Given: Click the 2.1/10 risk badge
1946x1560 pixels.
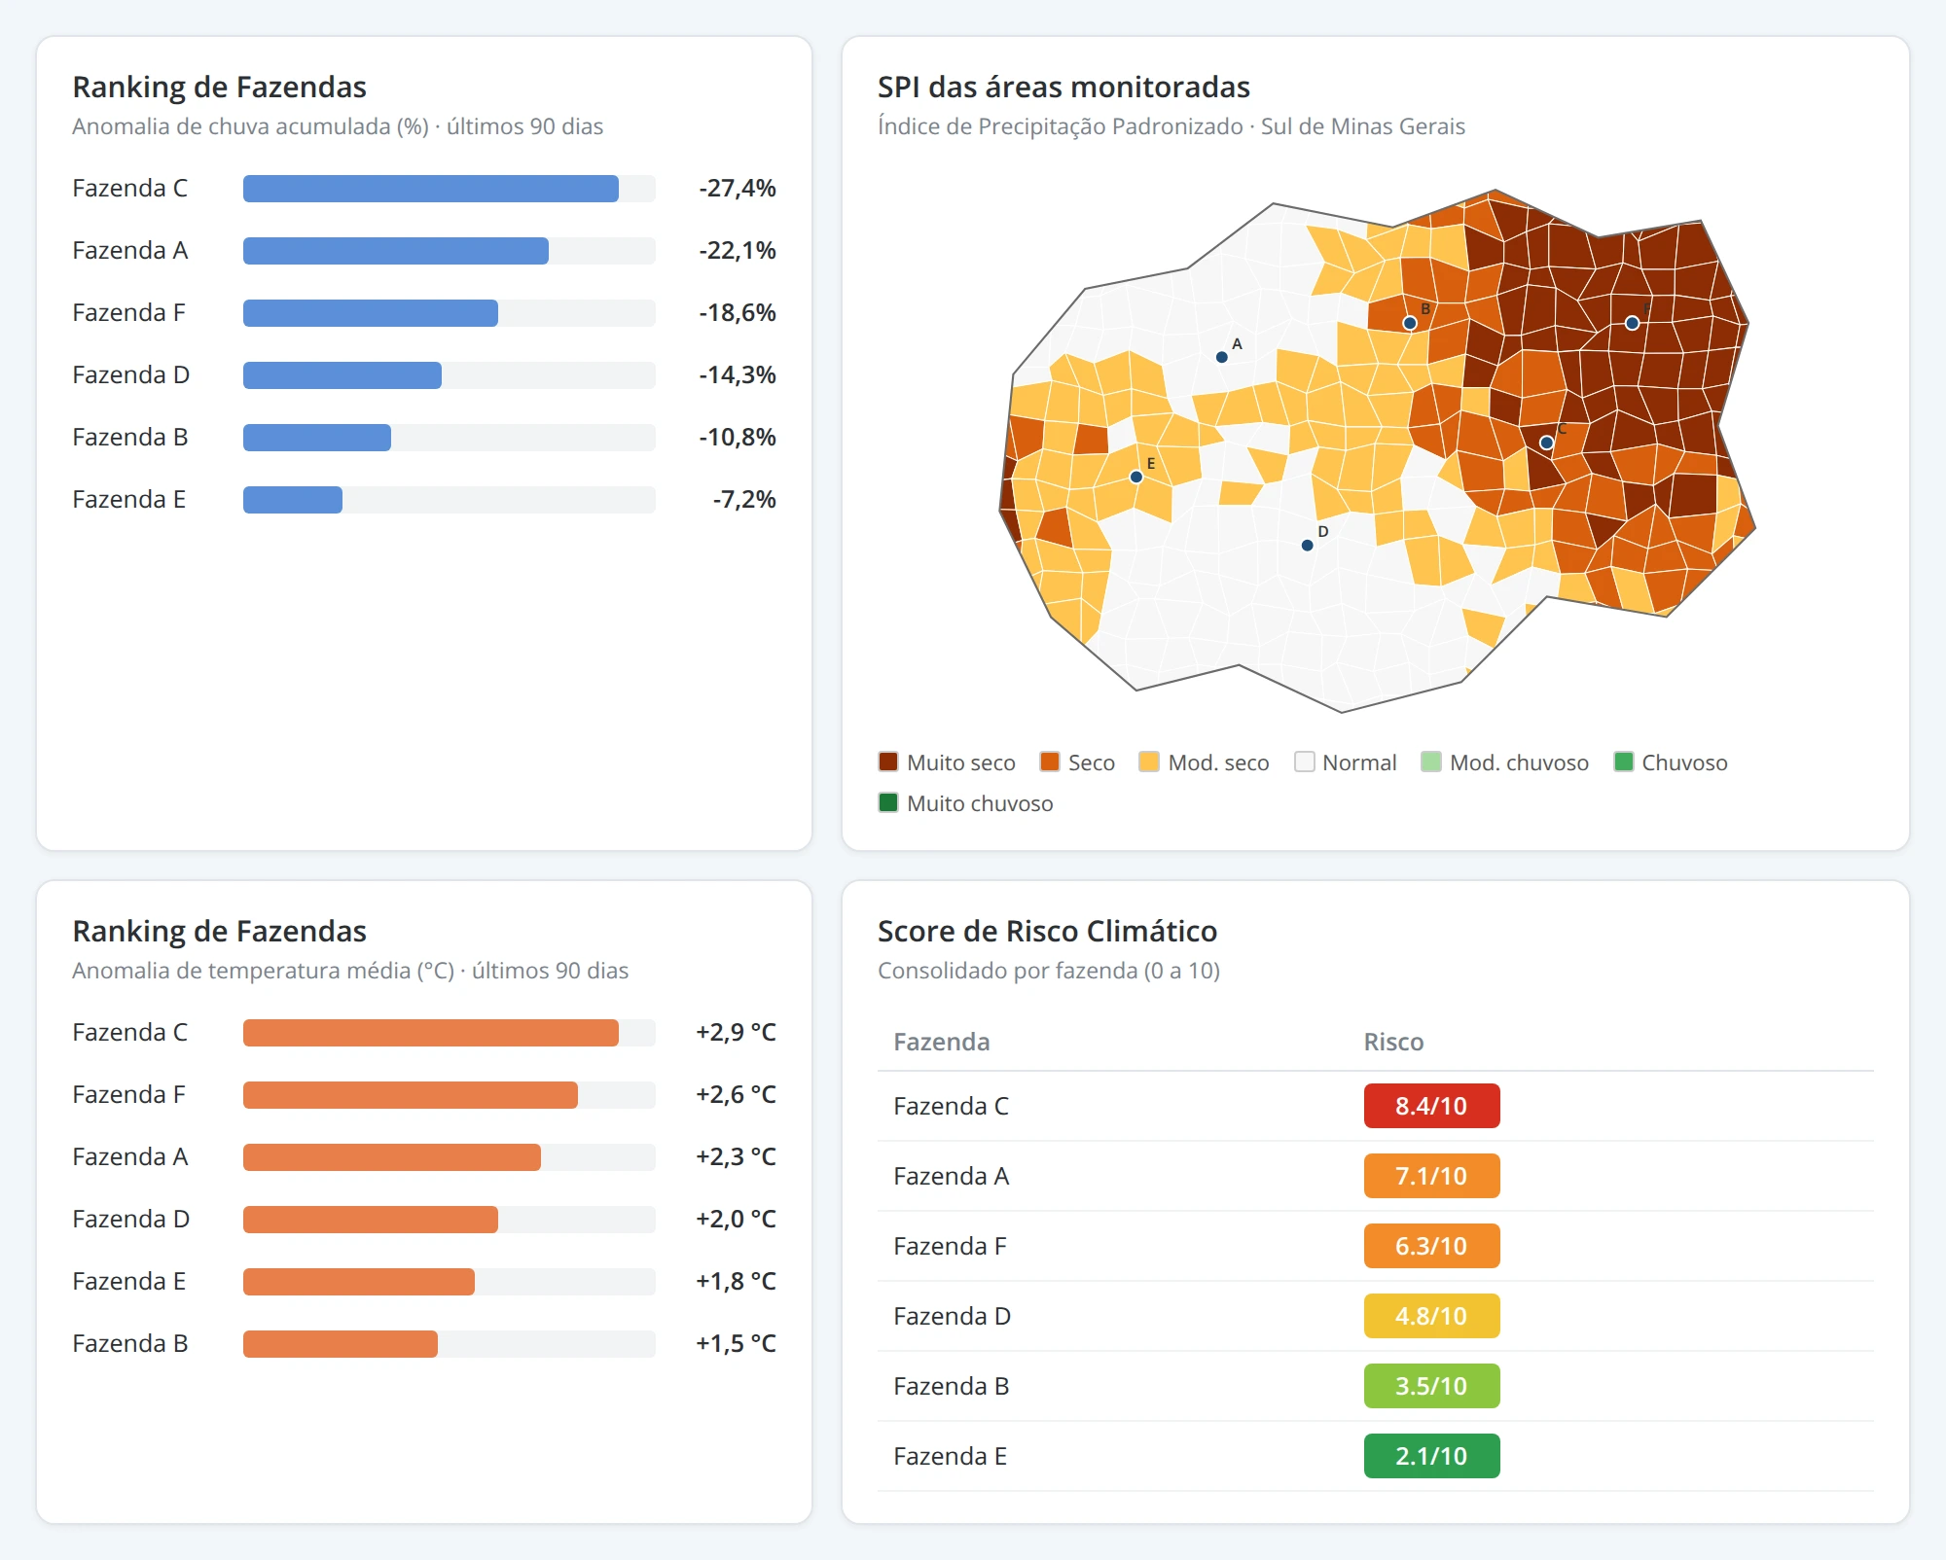Looking at the screenshot, I should [x=1431, y=1456].
